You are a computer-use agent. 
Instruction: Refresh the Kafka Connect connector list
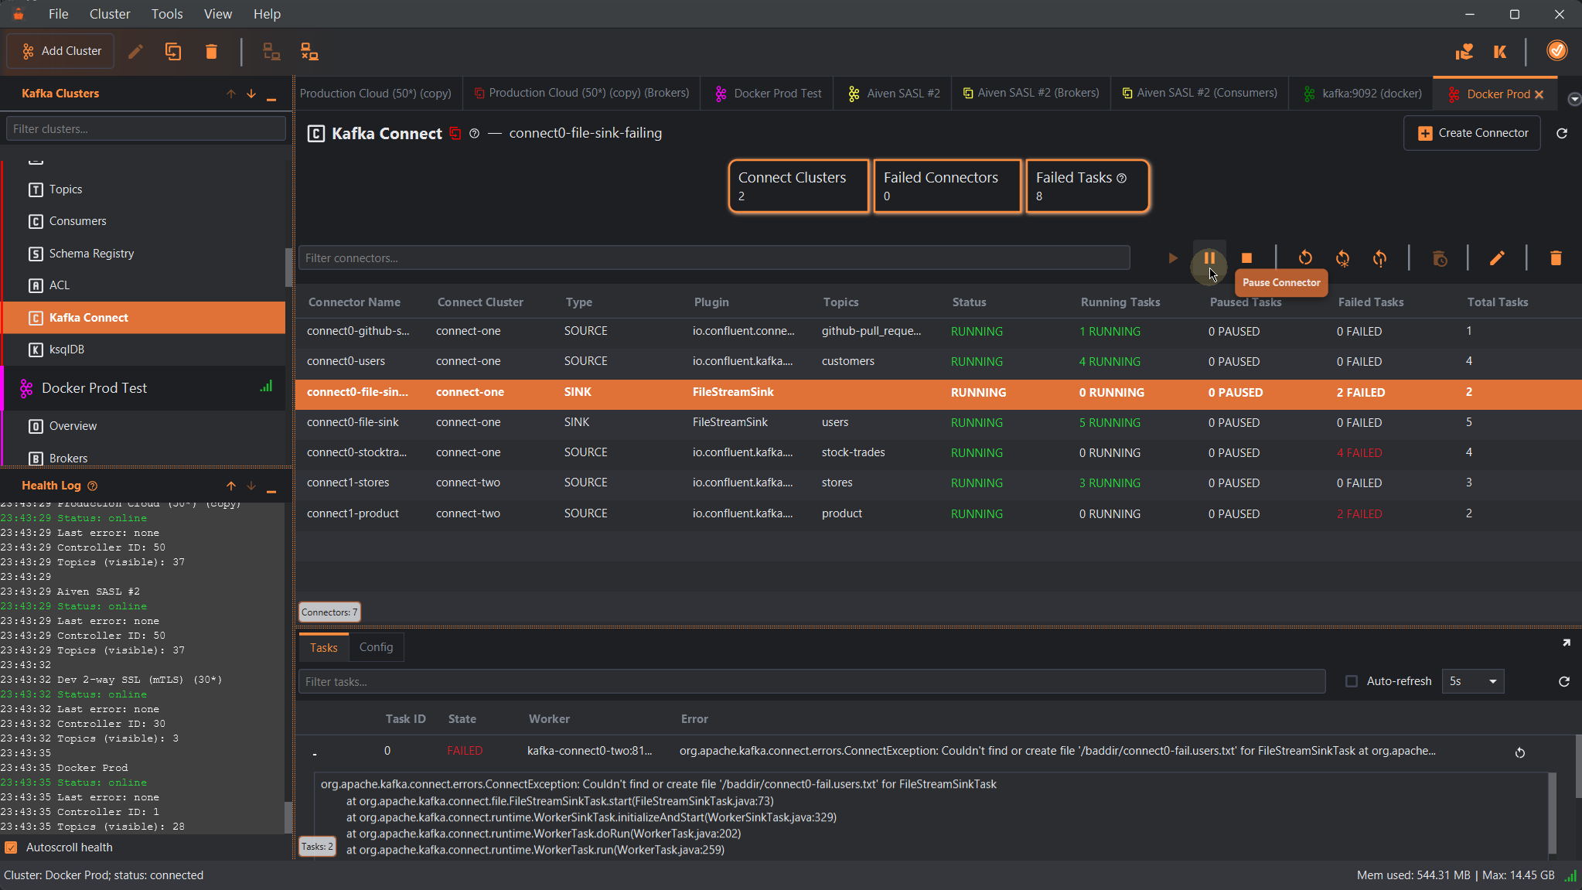[x=1562, y=133]
